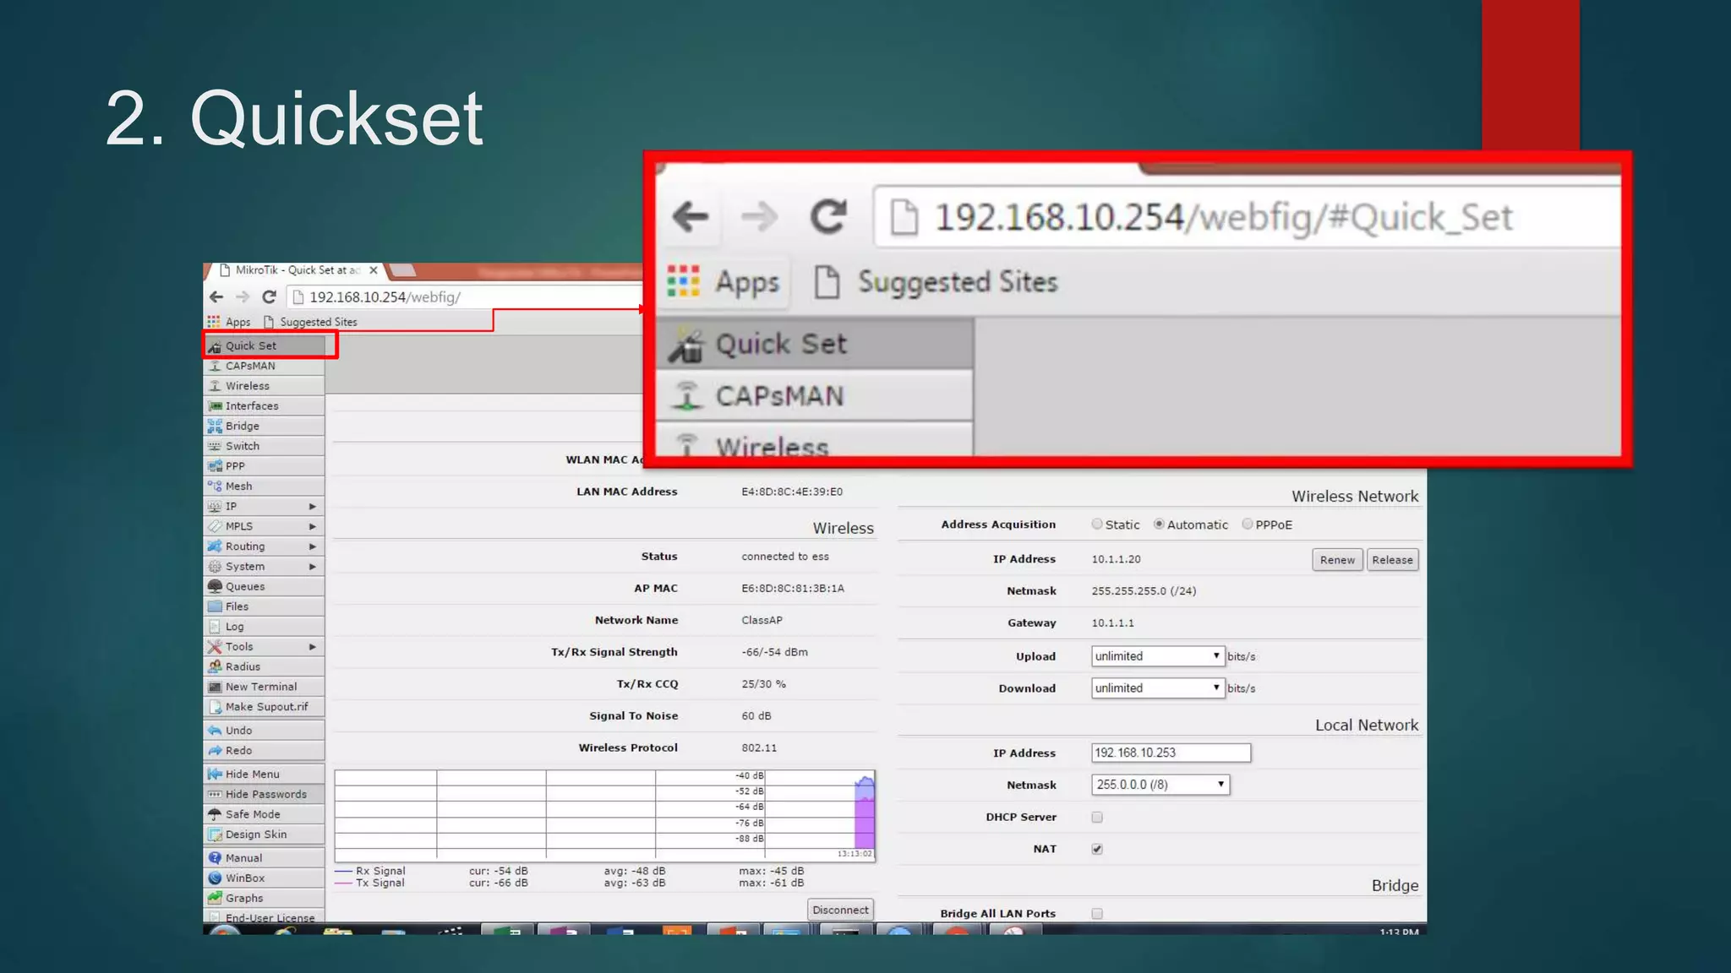Open the Wireless menu entry
Viewport: 1731px width, 973px height.
point(264,386)
